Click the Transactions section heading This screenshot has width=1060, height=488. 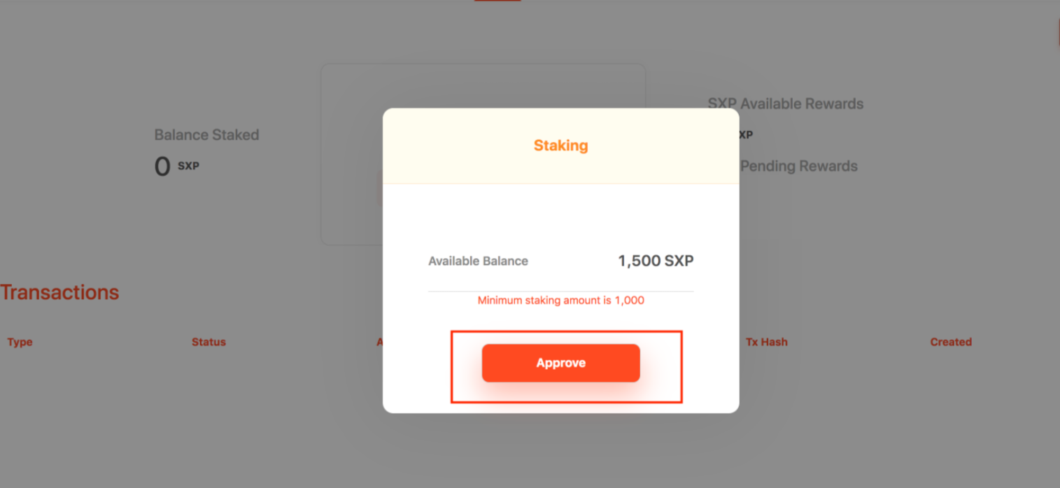59,292
